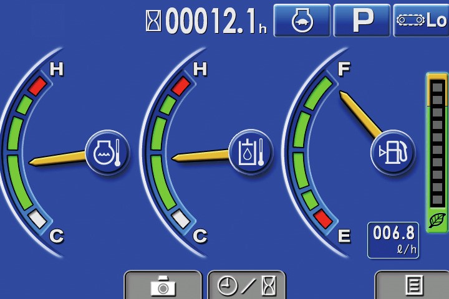Tap the 006.8 l/h fuel consumption readout
This screenshot has width=449, height=299.
tap(393, 240)
